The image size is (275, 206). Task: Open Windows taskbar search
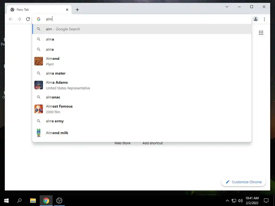(x=19, y=201)
